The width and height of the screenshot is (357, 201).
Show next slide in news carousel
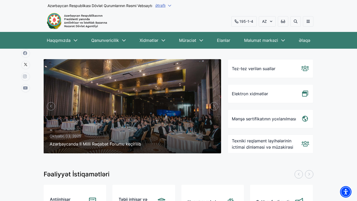[214, 106]
